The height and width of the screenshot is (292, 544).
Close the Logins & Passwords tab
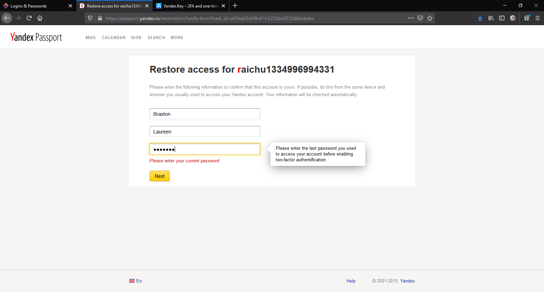pos(70,6)
